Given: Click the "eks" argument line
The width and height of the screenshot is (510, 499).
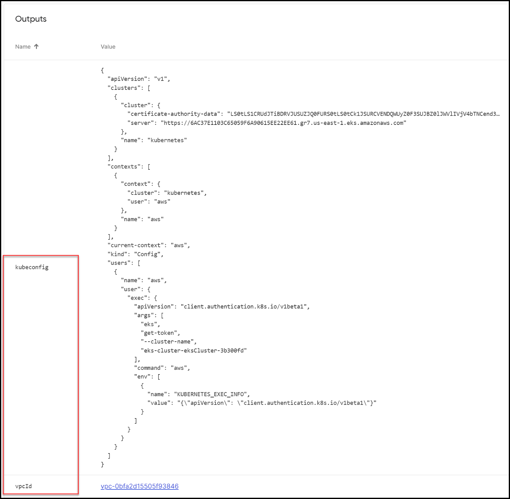Looking at the screenshot, I should pyautogui.click(x=150, y=324).
